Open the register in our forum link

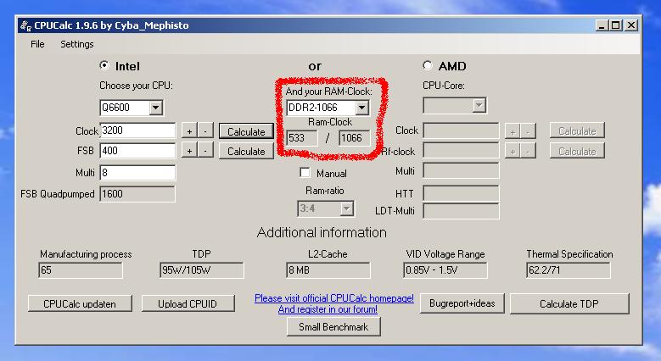point(328,309)
